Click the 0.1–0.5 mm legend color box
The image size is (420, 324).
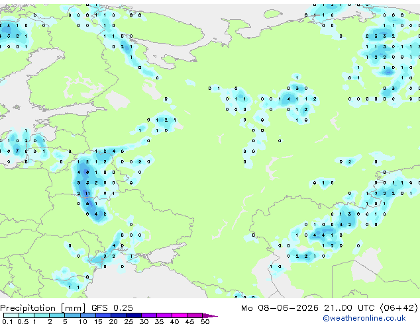pos(11,315)
